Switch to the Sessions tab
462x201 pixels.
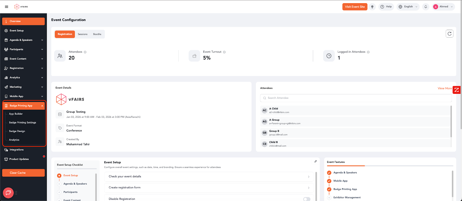(83, 34)
